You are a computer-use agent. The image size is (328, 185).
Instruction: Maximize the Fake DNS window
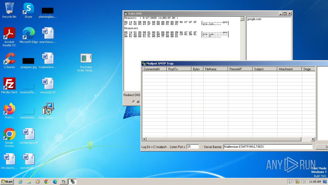tap(285, 14)
